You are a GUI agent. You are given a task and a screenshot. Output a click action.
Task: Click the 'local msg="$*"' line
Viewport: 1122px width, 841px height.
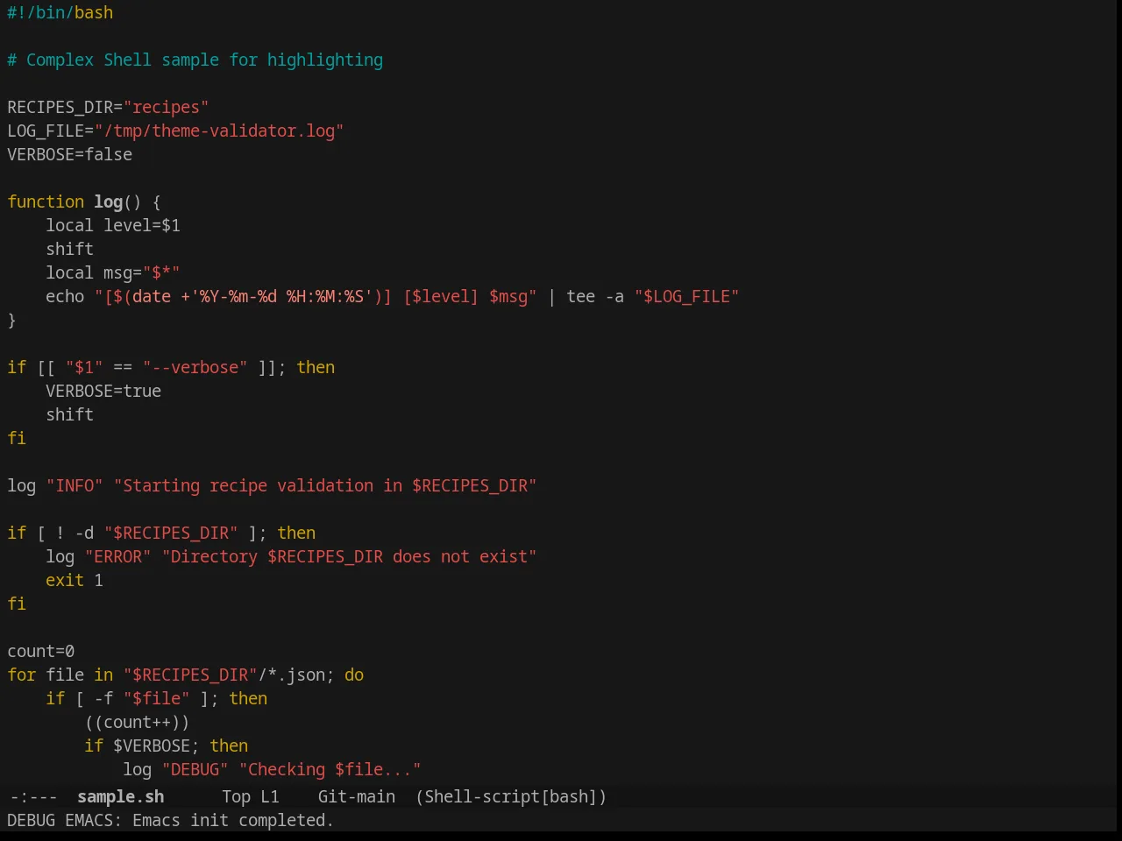coord(113,272)
